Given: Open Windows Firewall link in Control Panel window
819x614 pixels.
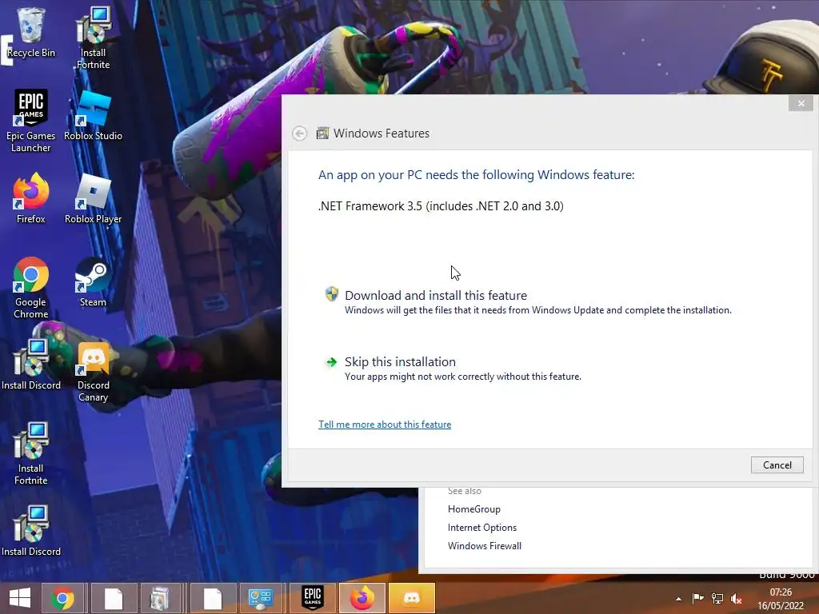Looking at the screenshot, I should point(484,545).
